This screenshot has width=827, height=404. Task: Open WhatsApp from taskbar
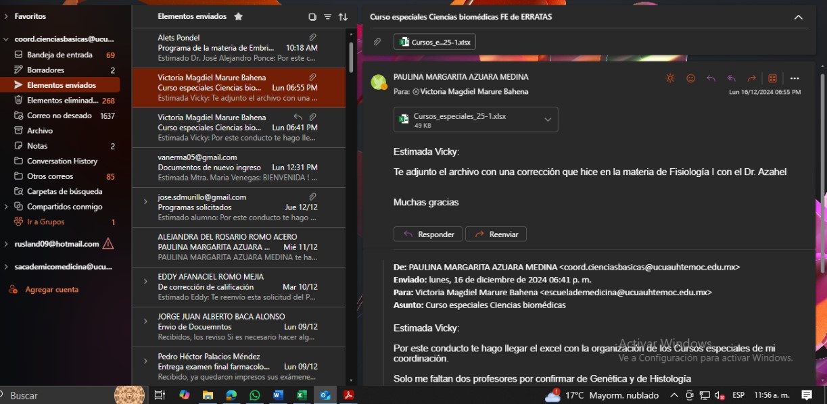coord(254,395)
